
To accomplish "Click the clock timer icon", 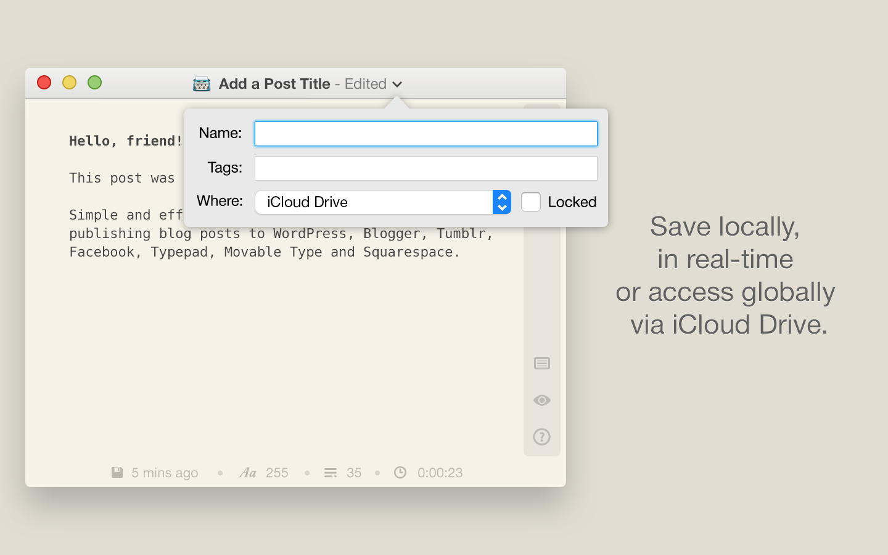I will click(x=400, y=472).
